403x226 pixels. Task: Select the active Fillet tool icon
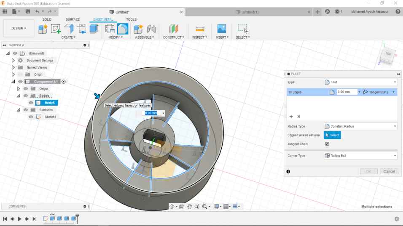coord(123,29)
